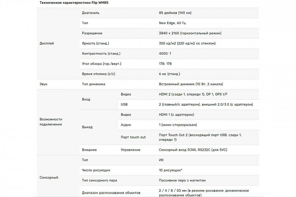296x197 pixels.
Task: Click the 'Звук' category cell
Action: coord(44,84)
